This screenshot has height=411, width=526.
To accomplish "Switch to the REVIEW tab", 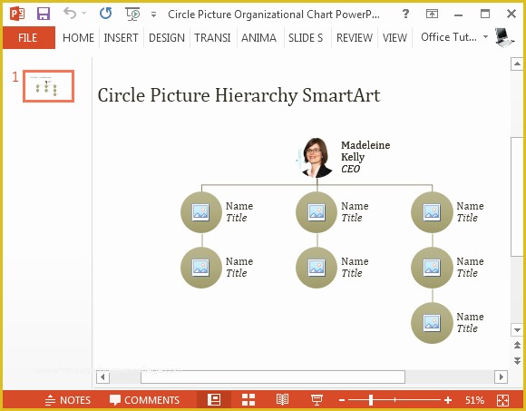I will coord(355,38).
